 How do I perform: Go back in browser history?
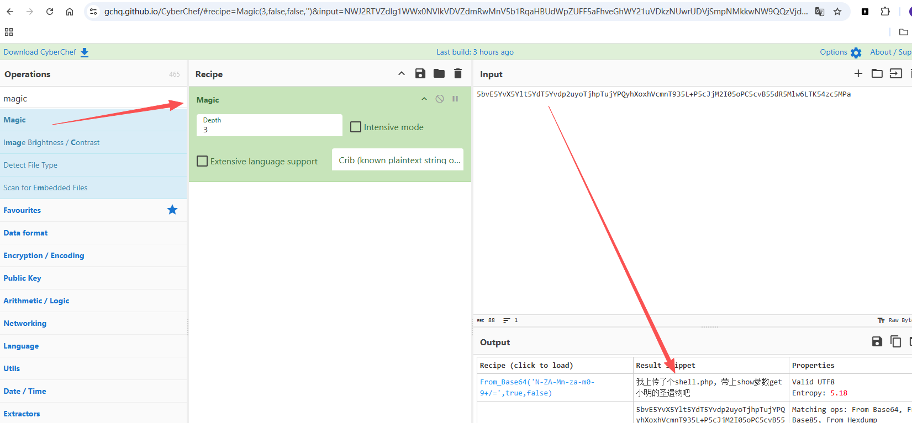coord(10,11)
